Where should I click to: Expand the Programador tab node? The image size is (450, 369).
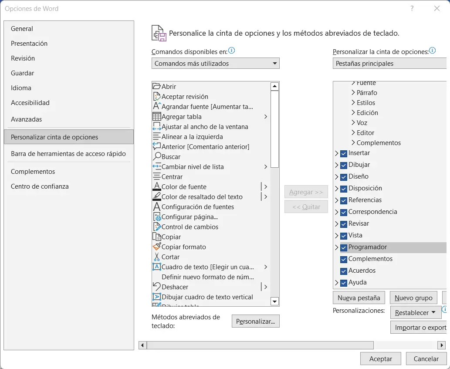coord(337,247)
